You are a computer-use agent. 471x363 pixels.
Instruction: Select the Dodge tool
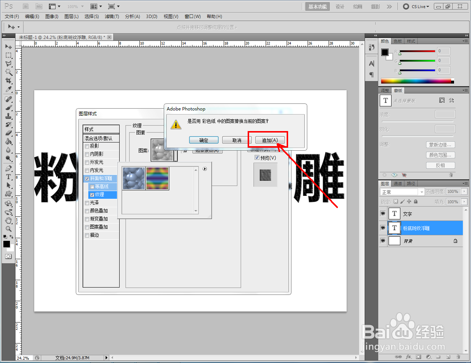click(8, 158)
